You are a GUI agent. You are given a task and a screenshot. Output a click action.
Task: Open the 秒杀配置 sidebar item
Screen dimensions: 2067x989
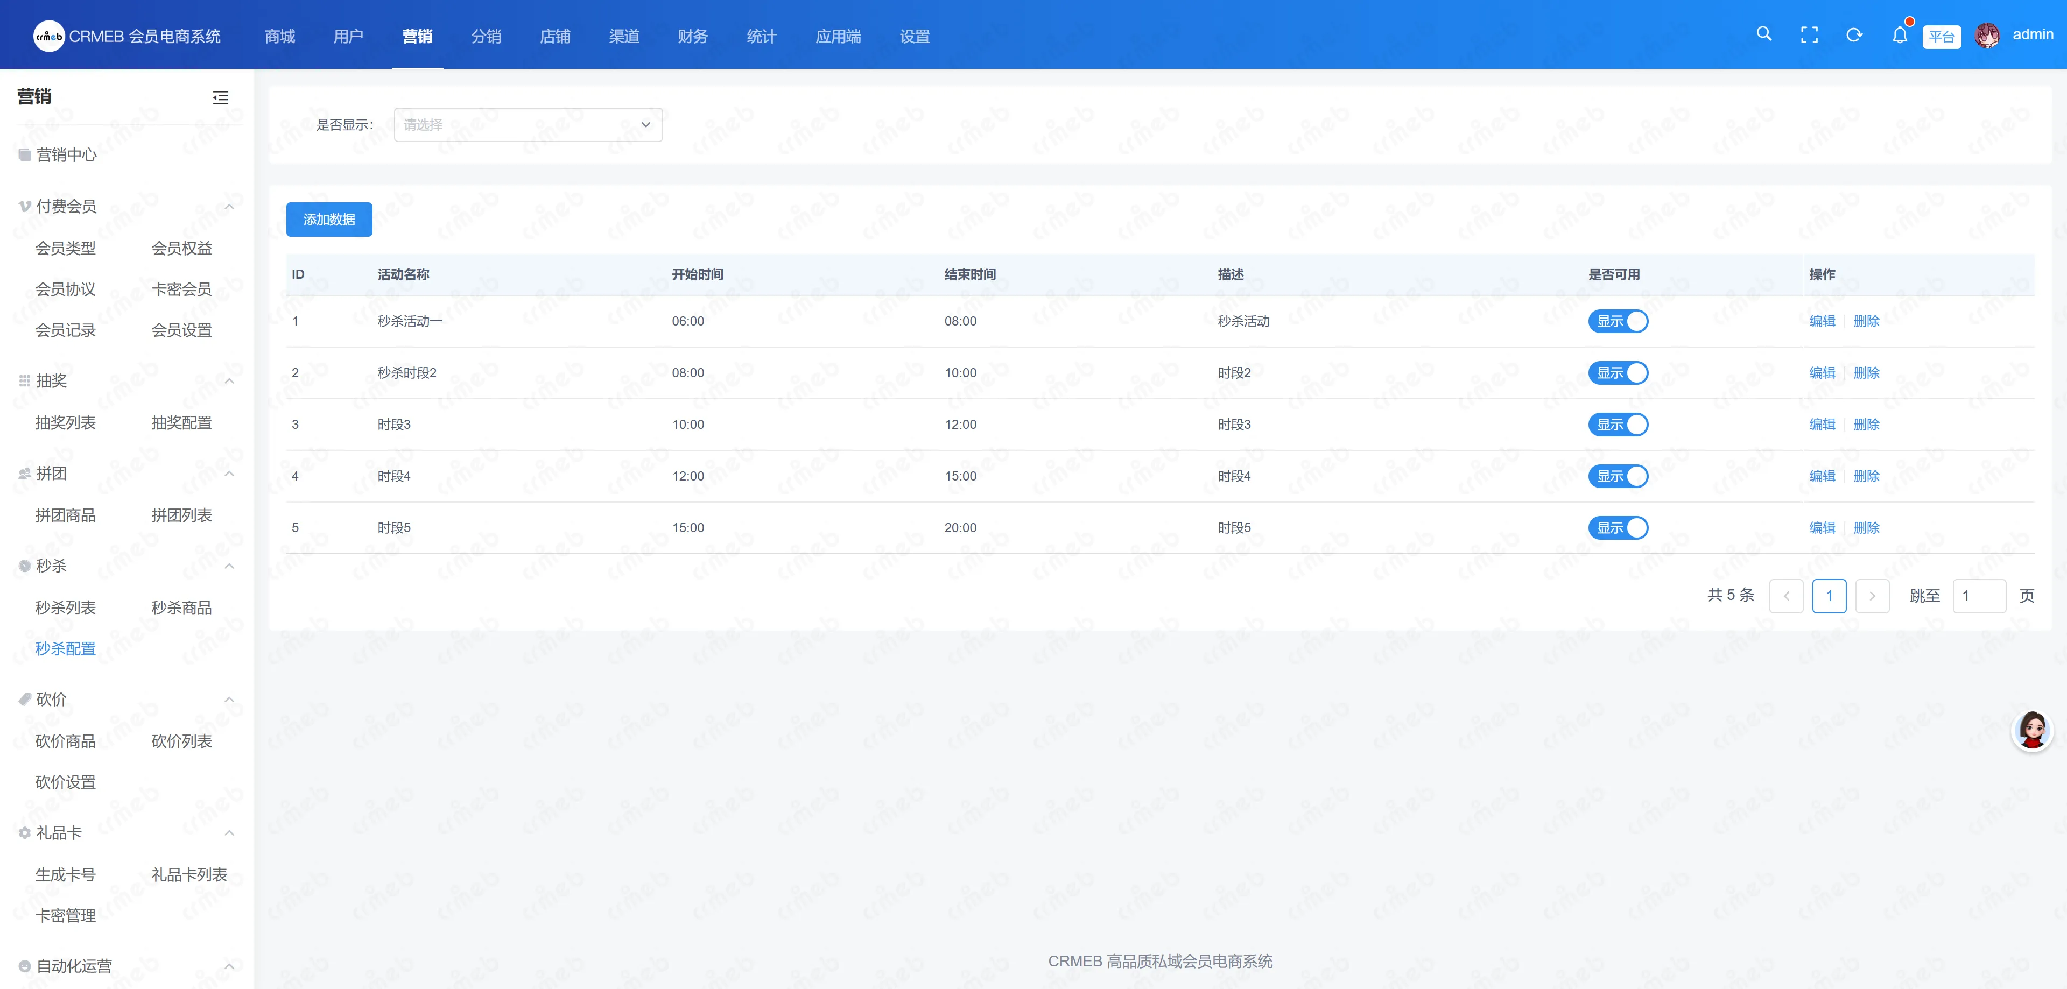click(x=66, y=649)
